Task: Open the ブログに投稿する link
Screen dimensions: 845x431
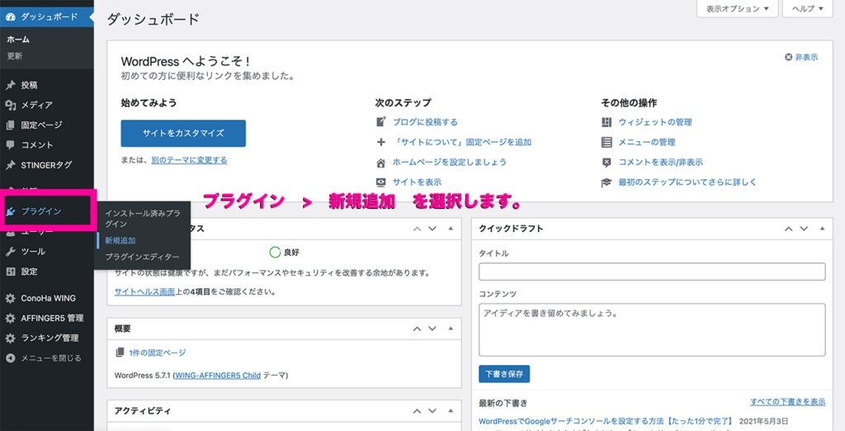Action: (x=425, y=122)
